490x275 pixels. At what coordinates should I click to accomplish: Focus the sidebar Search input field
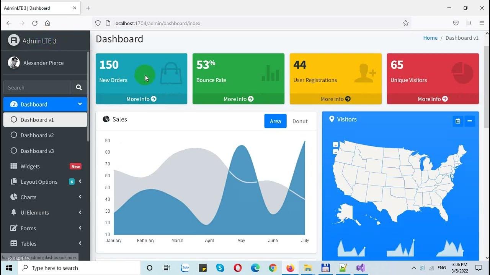(x=37, y=87)
